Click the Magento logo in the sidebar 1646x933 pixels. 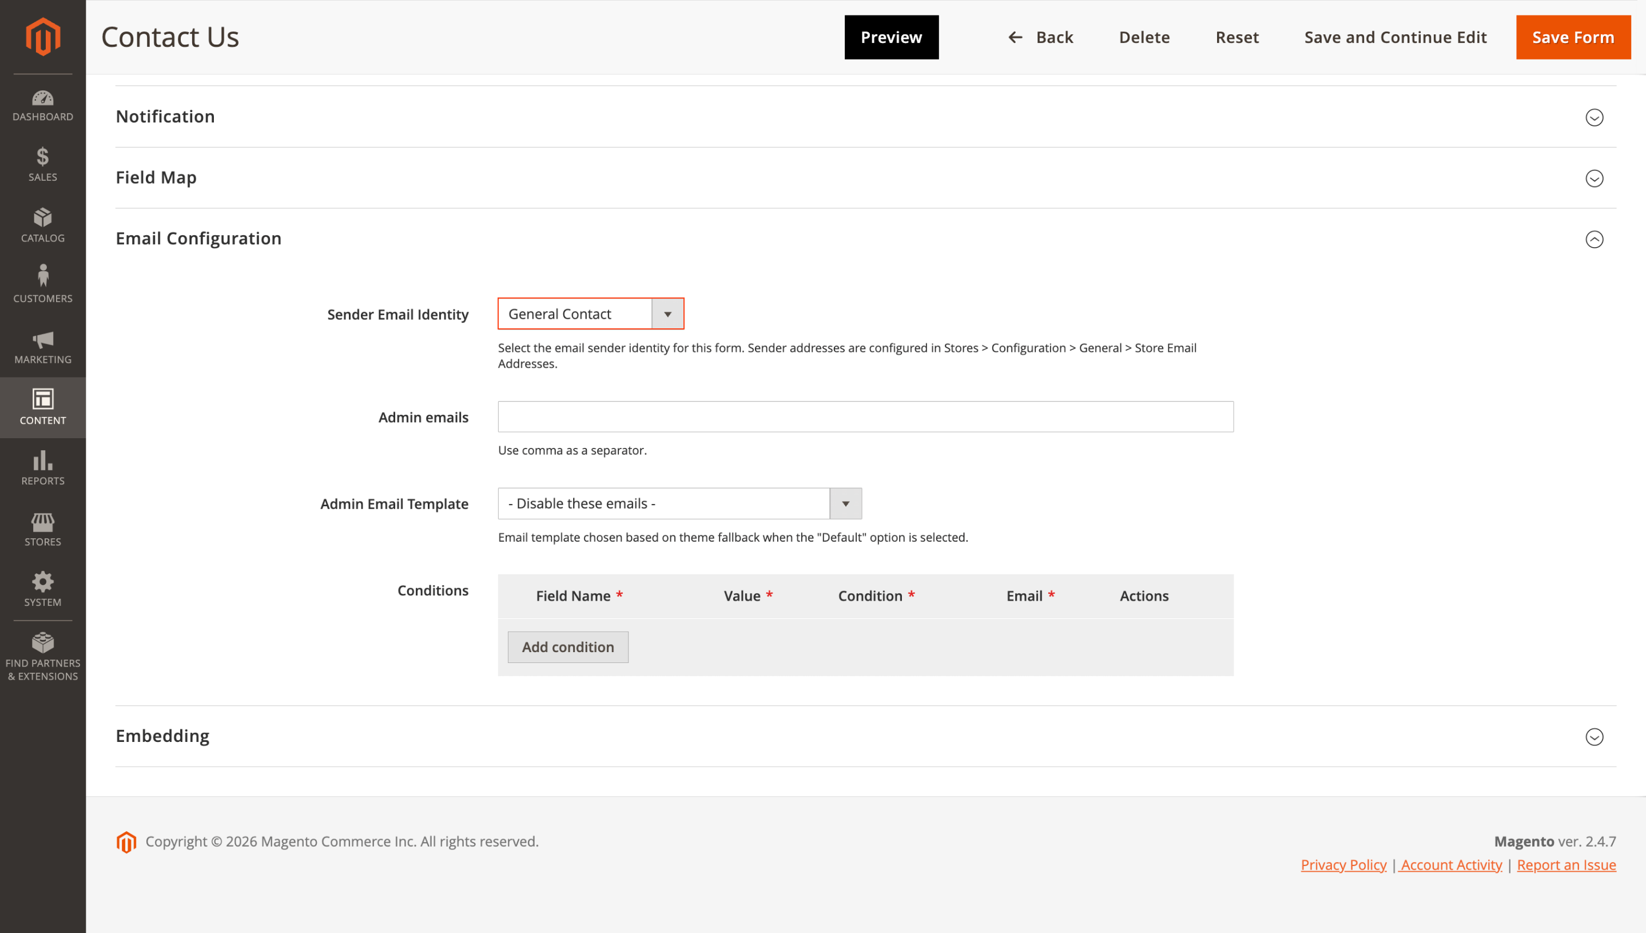point(43,37)
